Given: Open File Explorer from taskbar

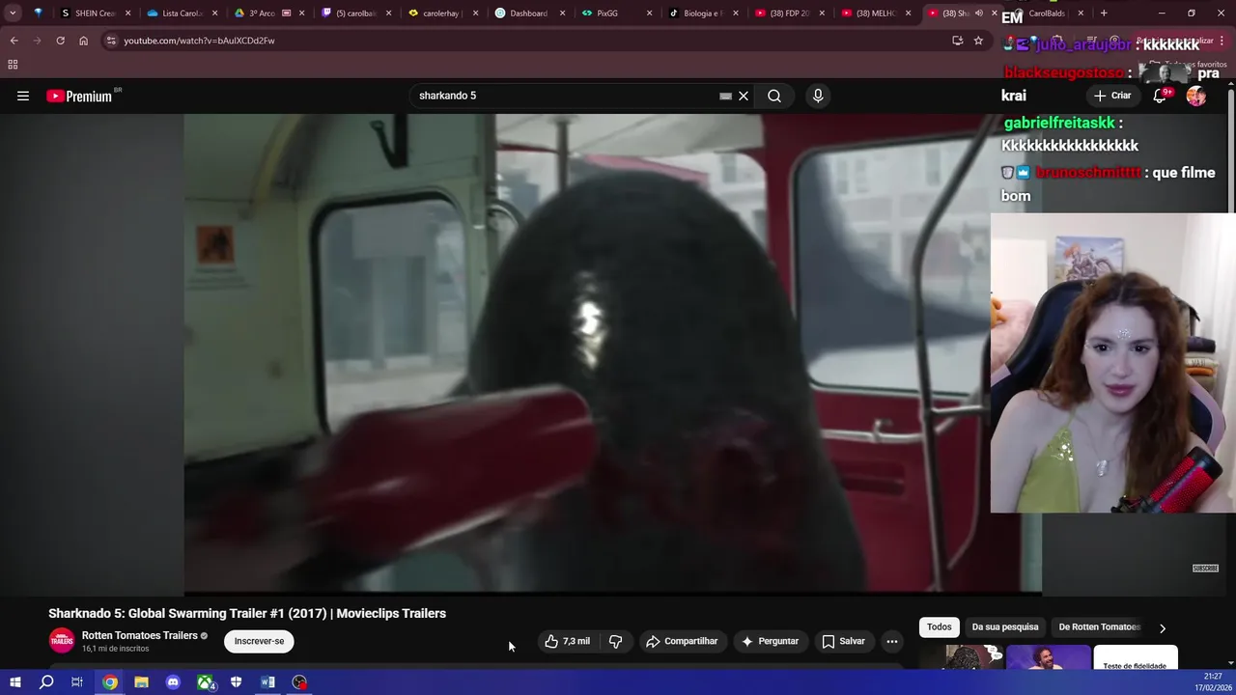Looking at the screenshot, I should coord(141,682).
